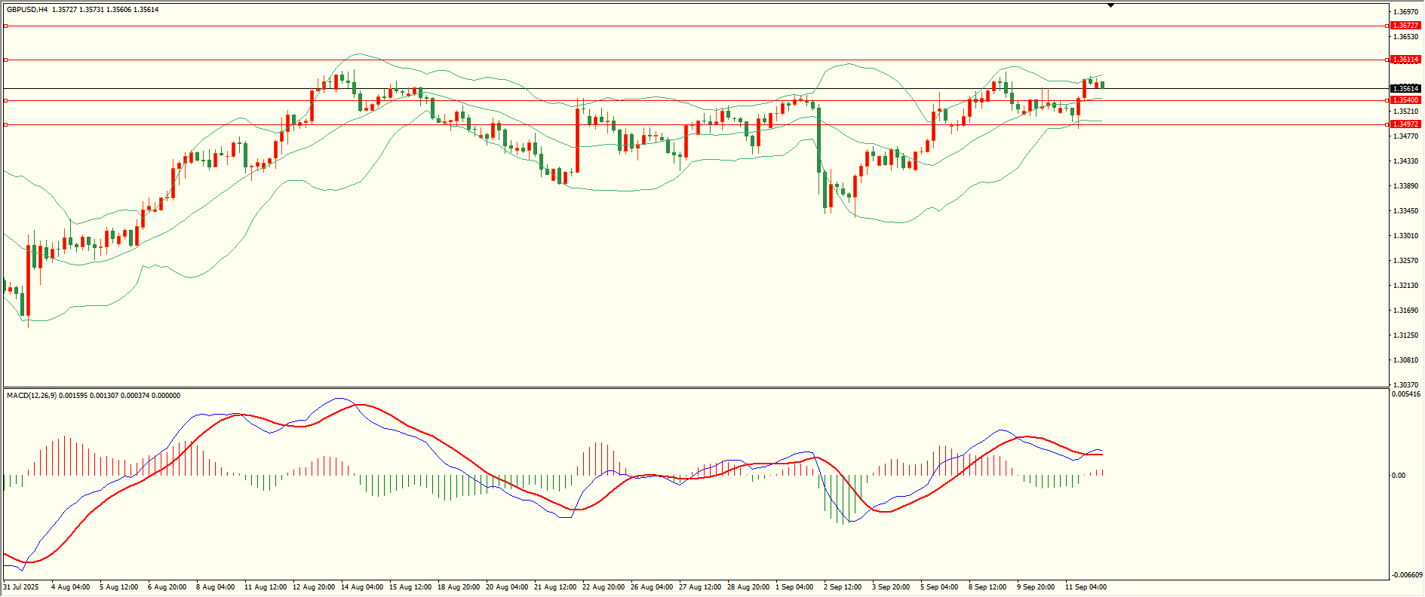Click the GBPUSD,H4 chart title text

[27, 10]
